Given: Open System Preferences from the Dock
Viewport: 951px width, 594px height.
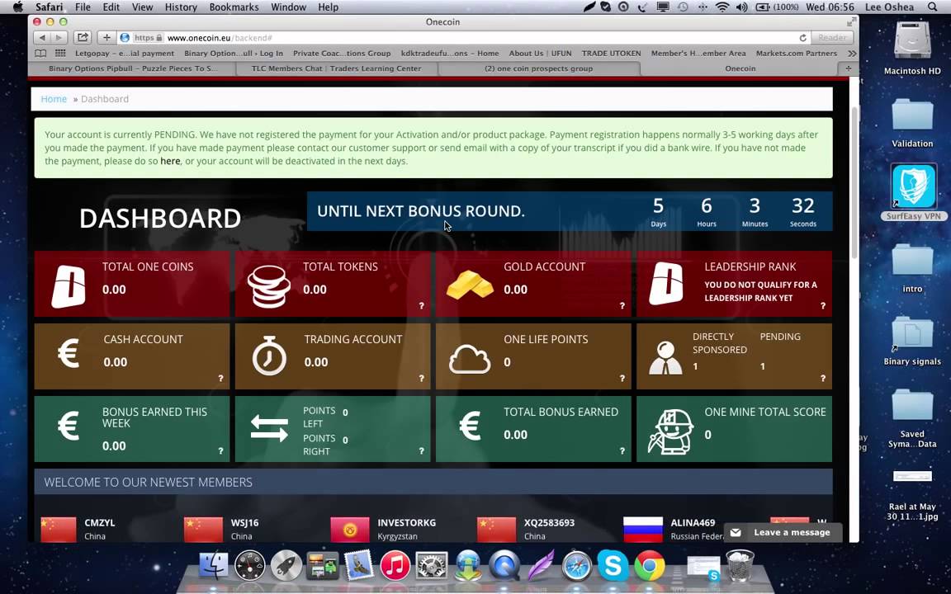Looking at the screenshot, I should (x=431, y=566).
